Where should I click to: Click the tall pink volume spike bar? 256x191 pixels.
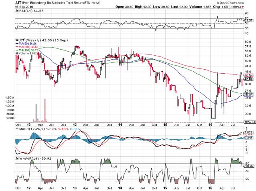click(45, 111)
